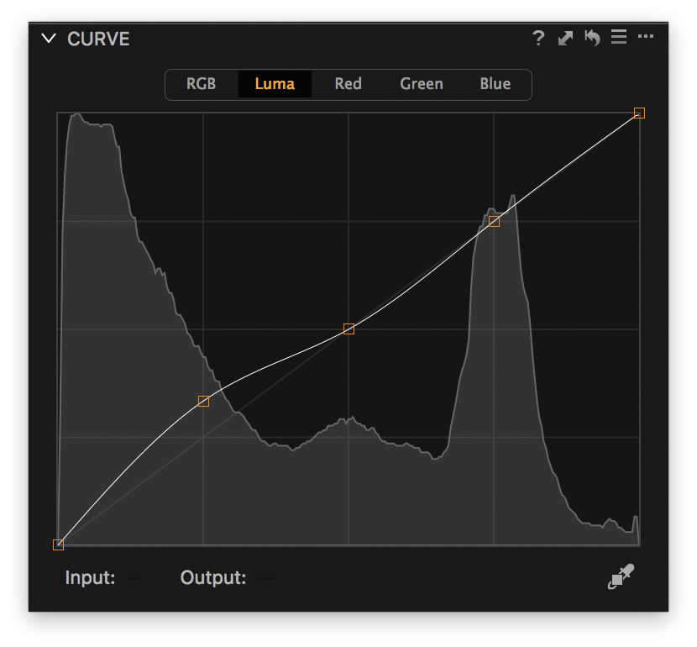
Task: Click the CURVE panel title
Action: (x=98, y=39)
